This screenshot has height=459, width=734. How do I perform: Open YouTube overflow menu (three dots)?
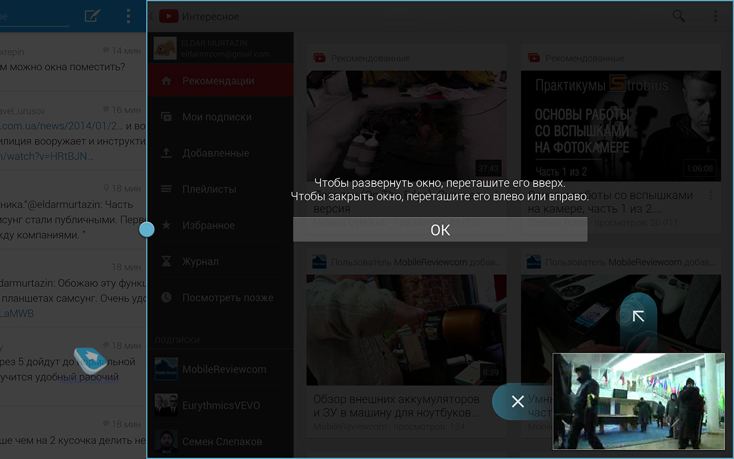tap(715, 16)
